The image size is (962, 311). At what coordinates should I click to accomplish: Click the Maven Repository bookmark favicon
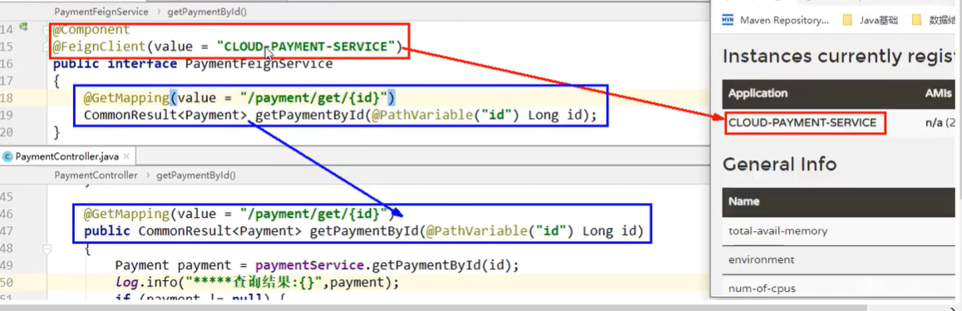pyautogui.click(x=728, y=20)
